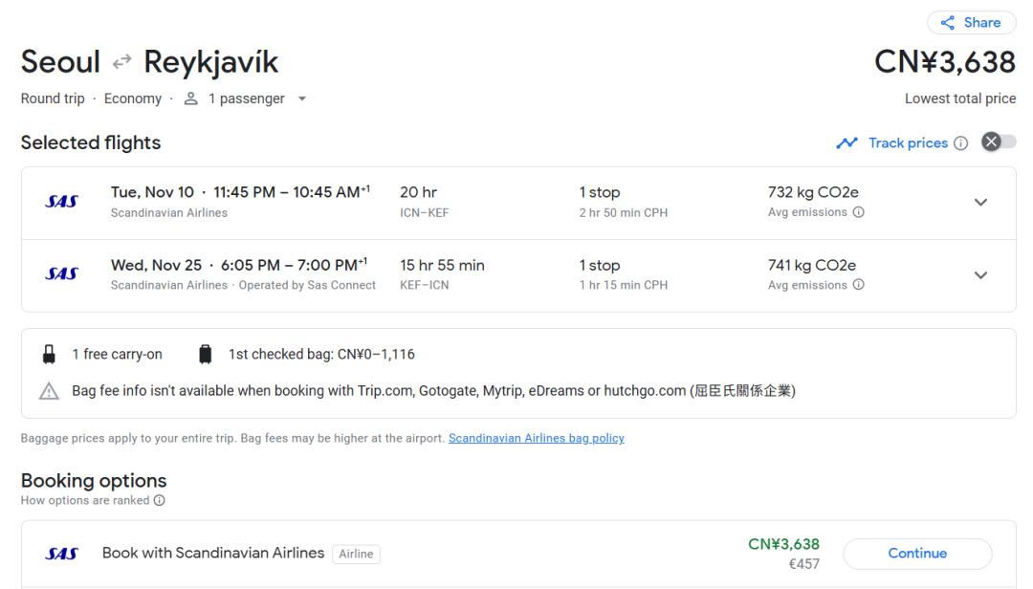The height and width of the screenshot is (589, 1033).
Task: Open How options are ranked info icon
Action: (x=160, y=500)
